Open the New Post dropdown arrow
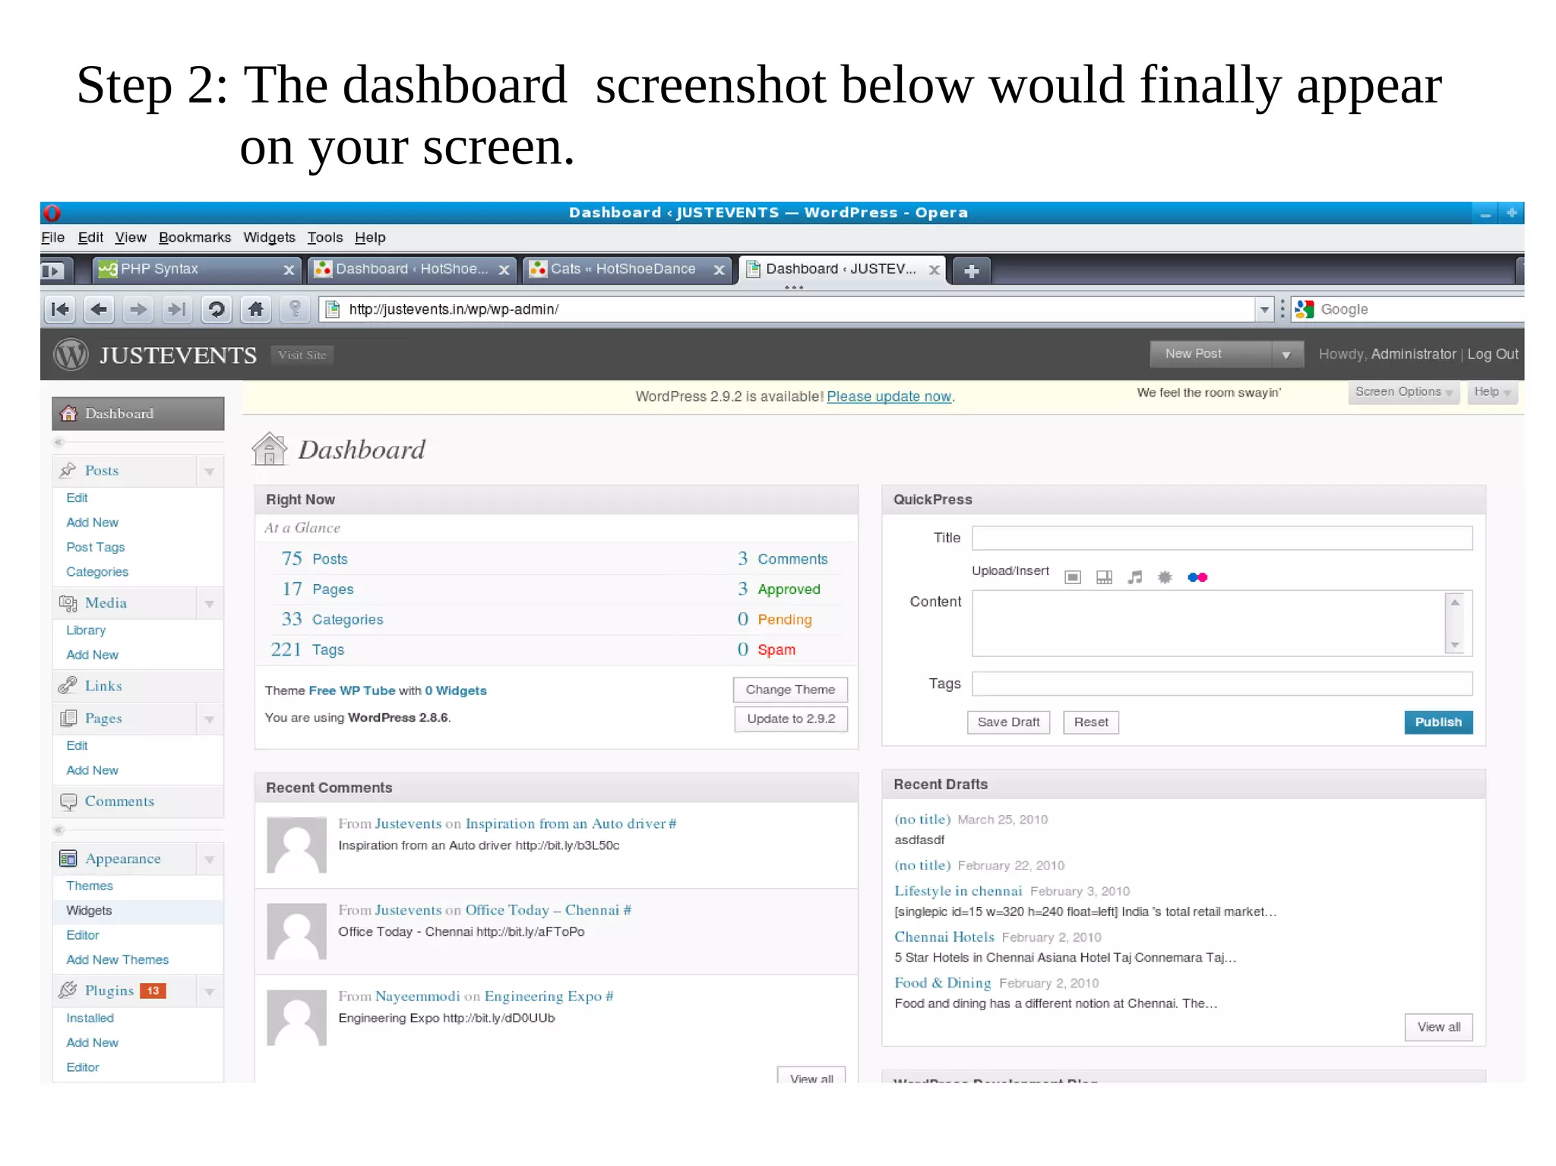The image size is (1556, 1166). 1286,355
